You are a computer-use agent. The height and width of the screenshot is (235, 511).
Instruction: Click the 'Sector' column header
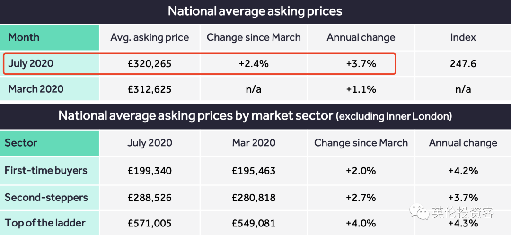[x=21, y=143]
